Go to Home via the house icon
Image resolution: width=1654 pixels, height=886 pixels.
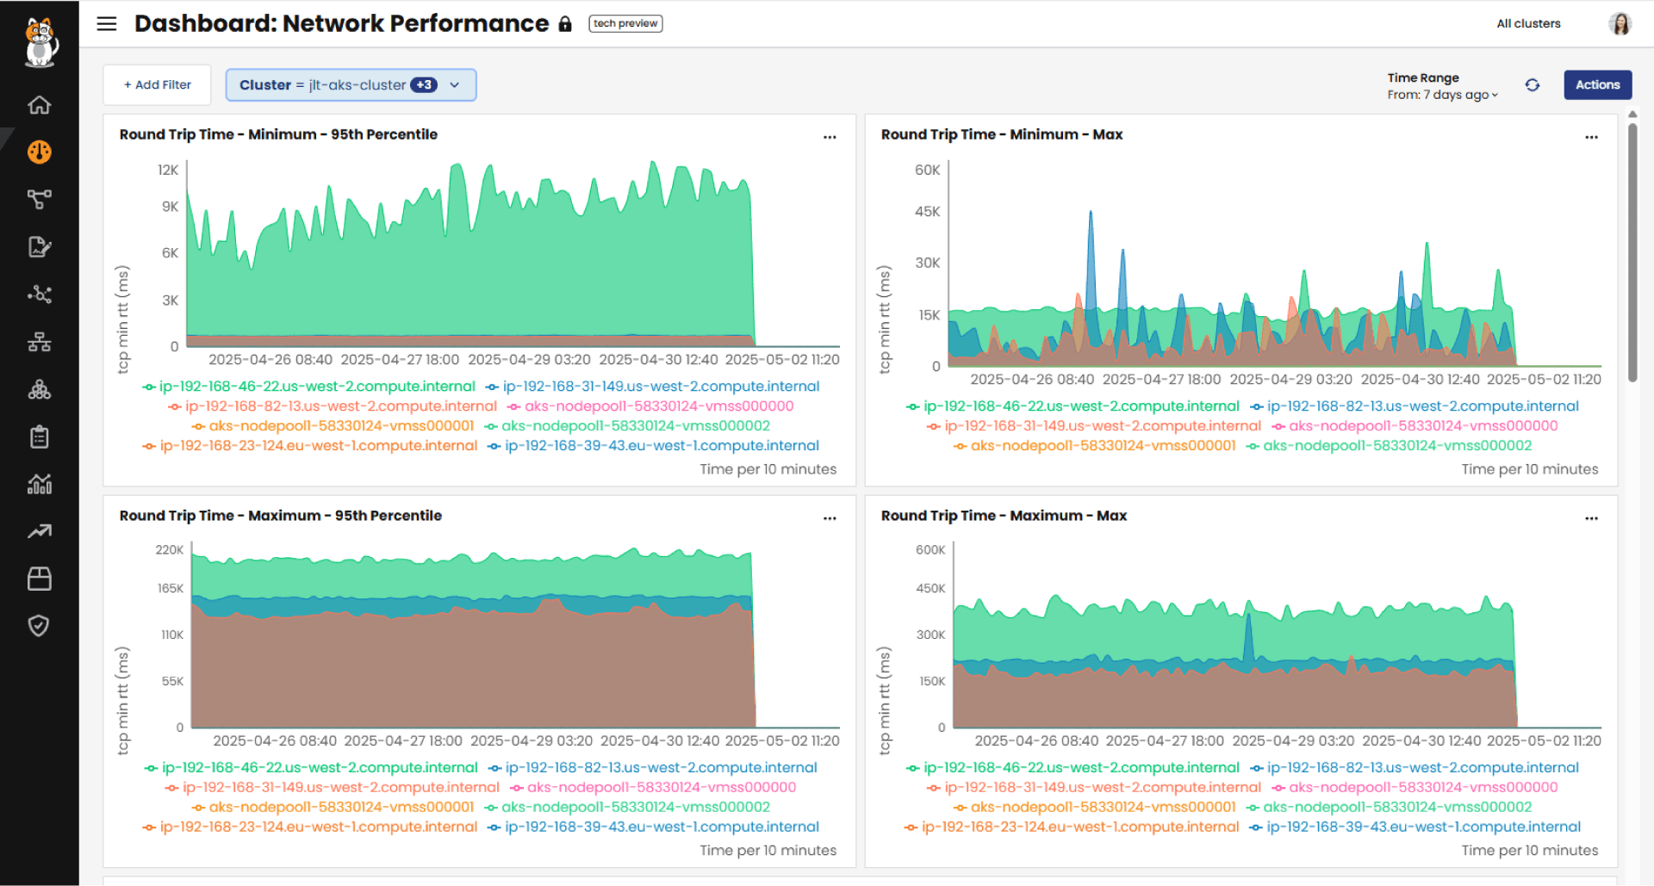tap(40, 105)
